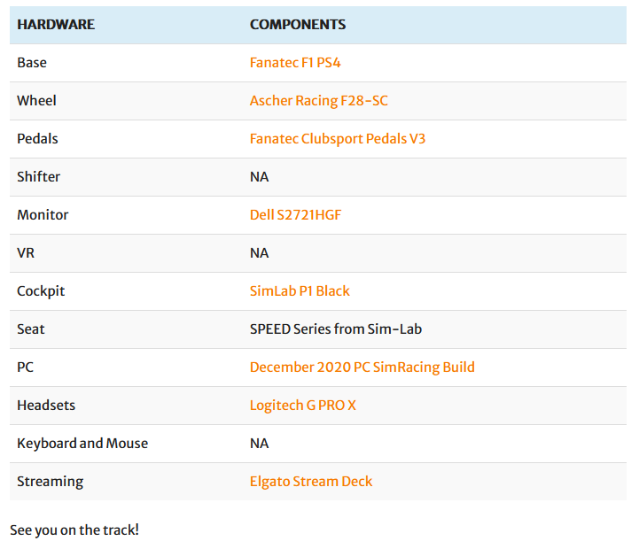Screen dimensions: 639x549
Task: Click the Shifter row label
Action: (x=39, y=177)
